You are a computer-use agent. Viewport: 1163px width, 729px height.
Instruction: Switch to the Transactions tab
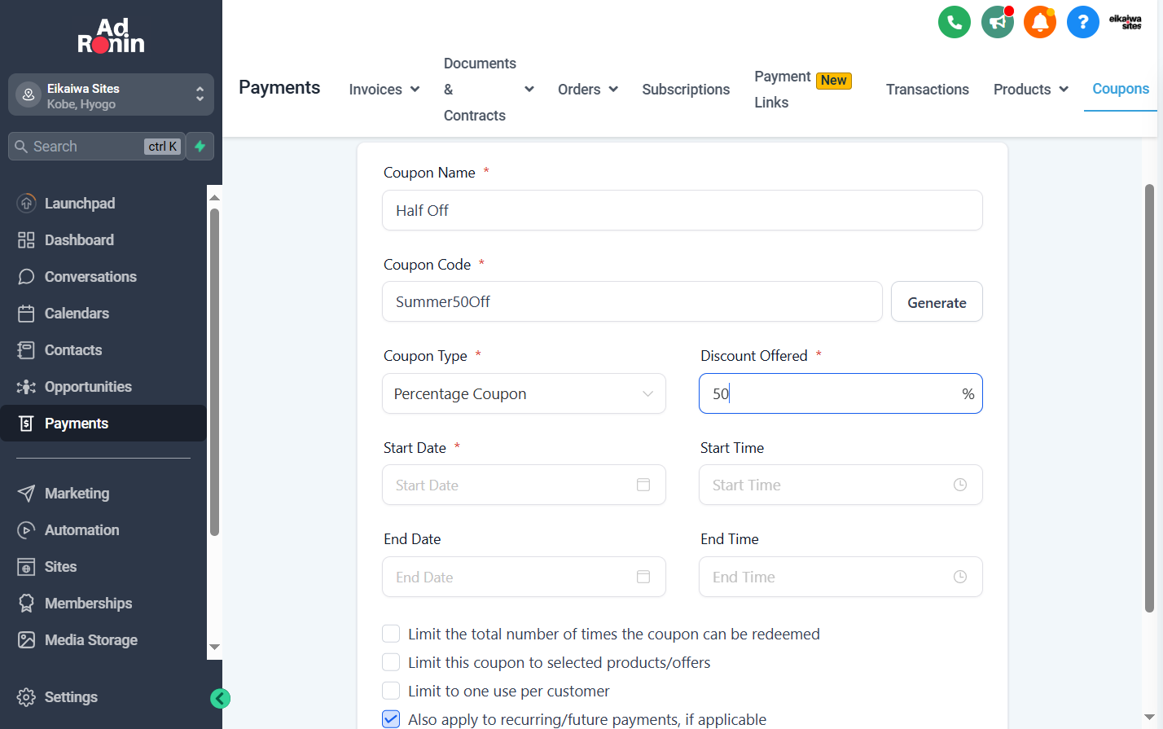[927, 90]
